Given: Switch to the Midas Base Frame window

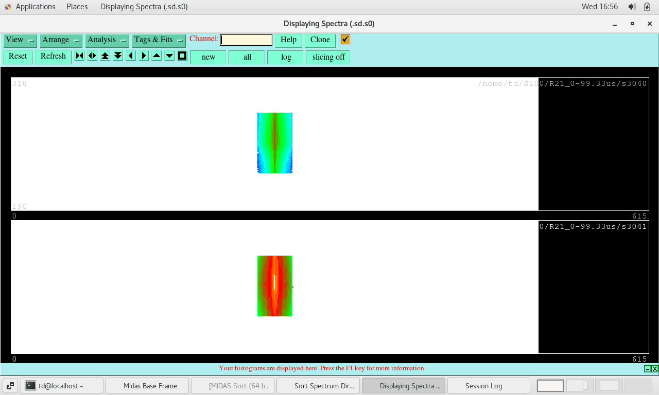Looking at the screenshot, I should pos(147,386).
